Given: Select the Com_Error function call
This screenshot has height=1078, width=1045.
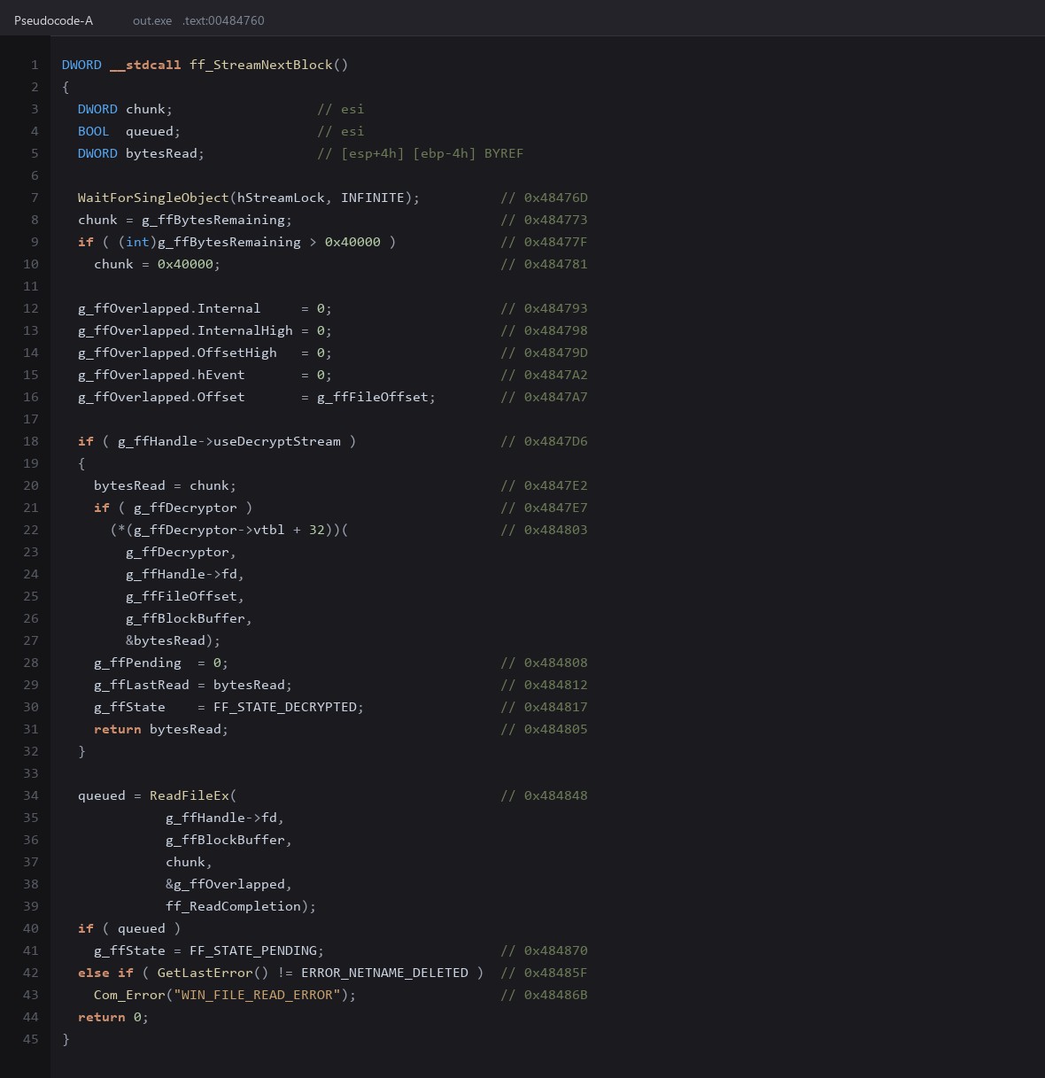Looking at the screenshot, I should click(x=129, y=995).
